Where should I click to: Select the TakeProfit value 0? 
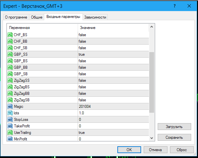[80, 126]
